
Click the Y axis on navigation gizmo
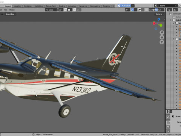[x=161, y=25]
